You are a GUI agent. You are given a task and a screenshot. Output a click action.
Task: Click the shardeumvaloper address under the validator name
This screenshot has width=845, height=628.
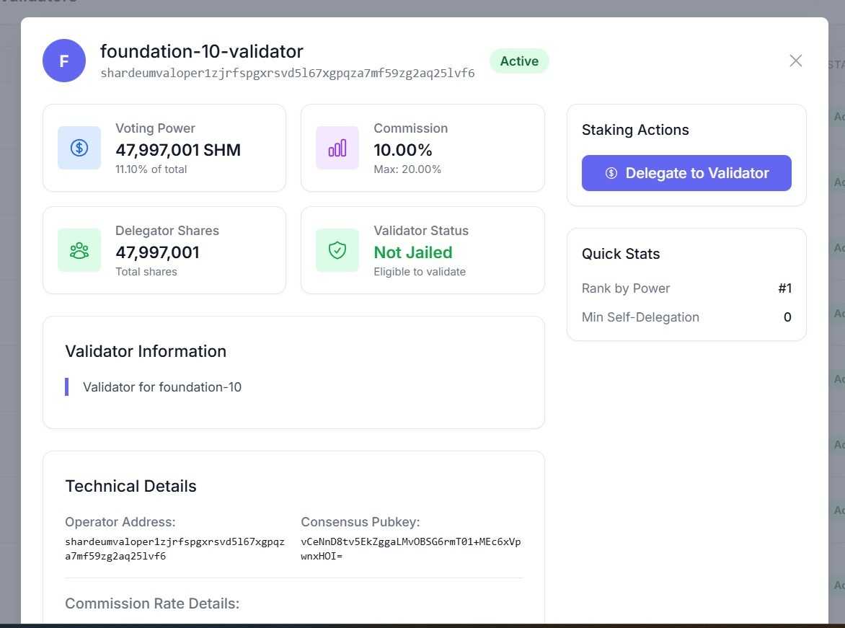[288, 74]
